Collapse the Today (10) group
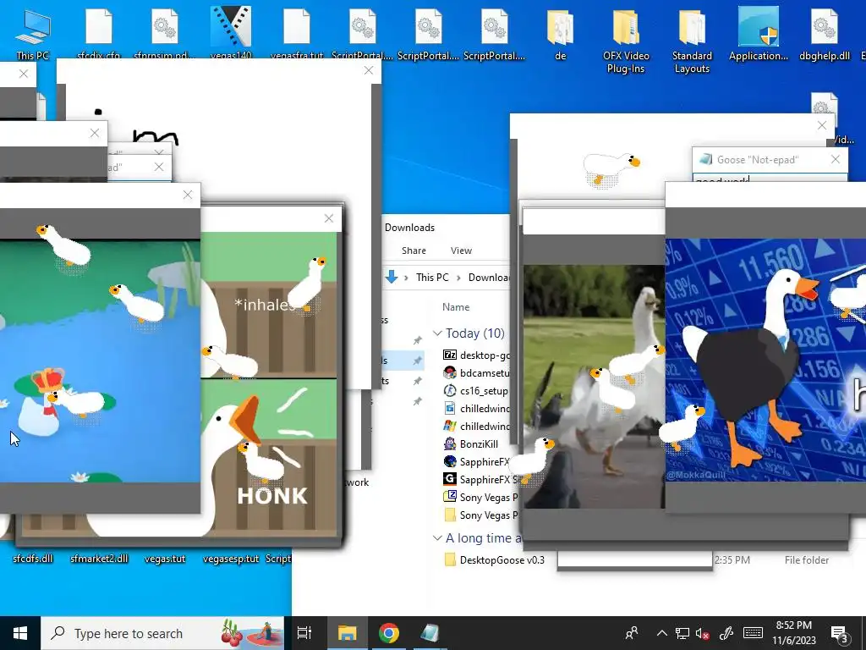Viewport: 866px width, 650px height. point(437,333)
